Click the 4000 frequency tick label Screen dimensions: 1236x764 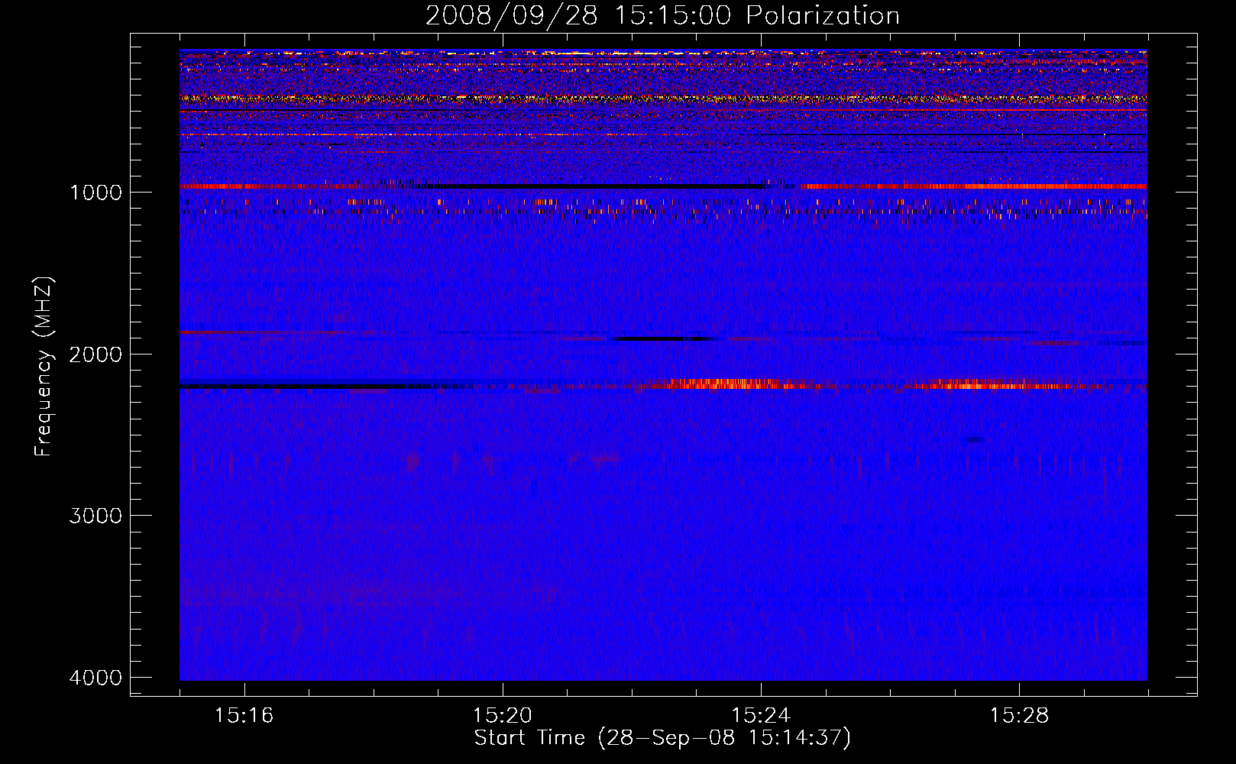tap(95, 678)
